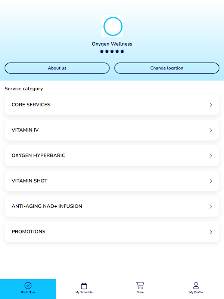Select the CORE SERVICES category label
The height and width of the screenshot is (299, 224).
click(x=31, y=105)
